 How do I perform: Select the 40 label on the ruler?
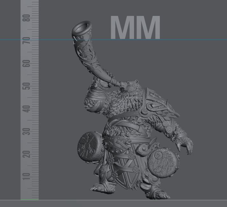click(x=28, y=109)
